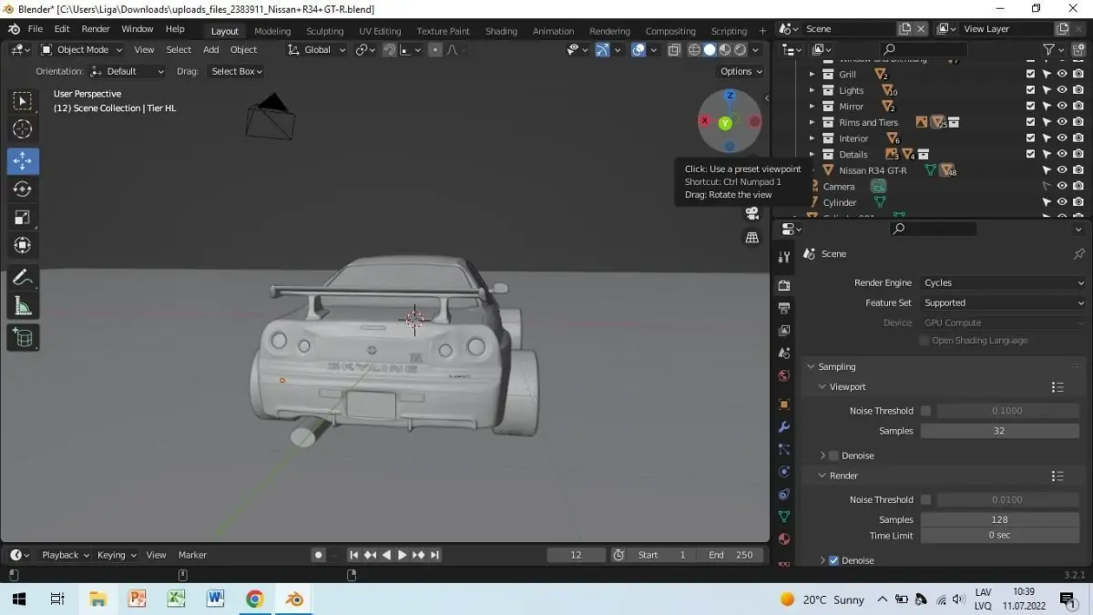This screenshot has height=615, width=1093.
Task: Open the Object properties tab
Action: point(783,404)
